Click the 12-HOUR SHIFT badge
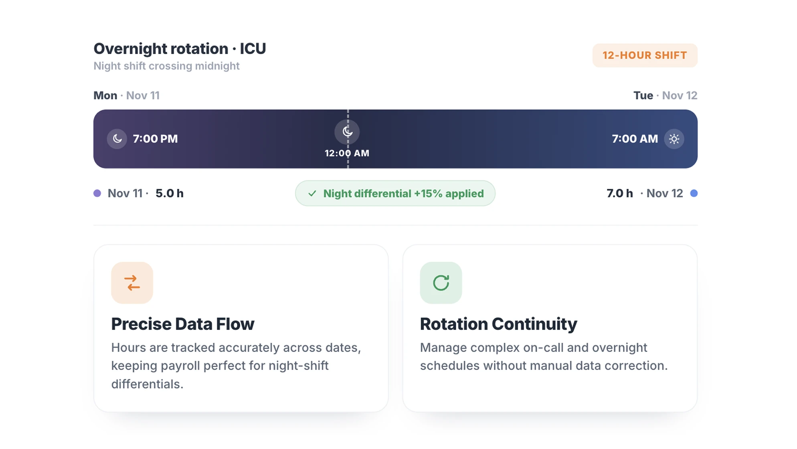The image size is (797, 449). (x=645, y=55)
